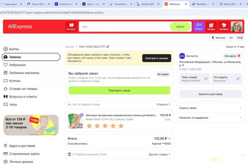Image resolution: width=248 pixels, height=164 pixels.
Task: Open the RU language selector
Action: point(231,38)
